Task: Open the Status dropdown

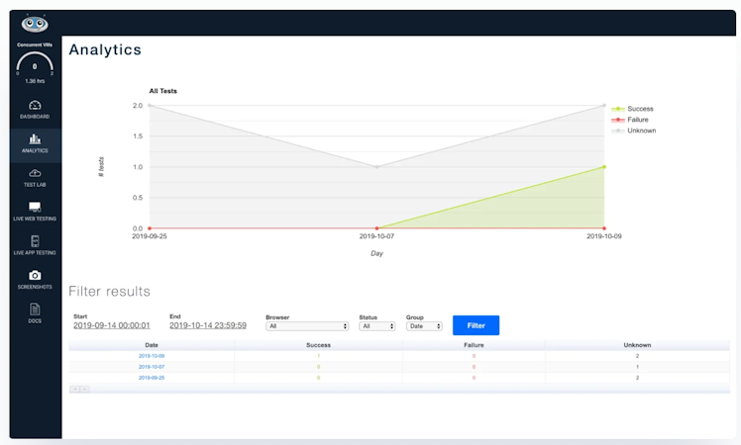Action: coord(377,326)
